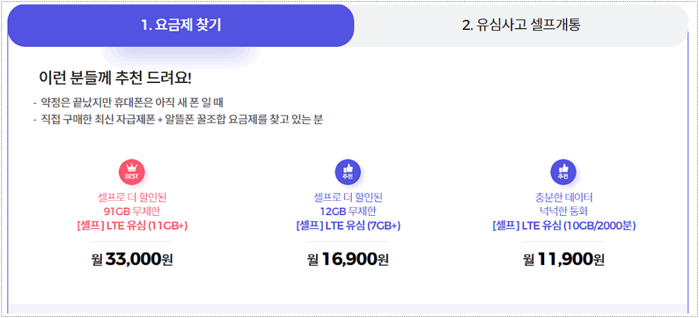Click the blue '셀프로 더 할인된' text
Image resolution: width=699 pixels, height=318 pixels.
point(347,197)
